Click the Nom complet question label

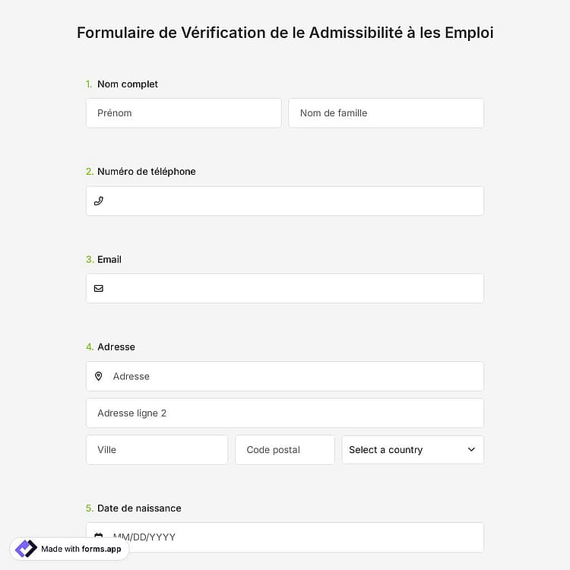(127, 84)
